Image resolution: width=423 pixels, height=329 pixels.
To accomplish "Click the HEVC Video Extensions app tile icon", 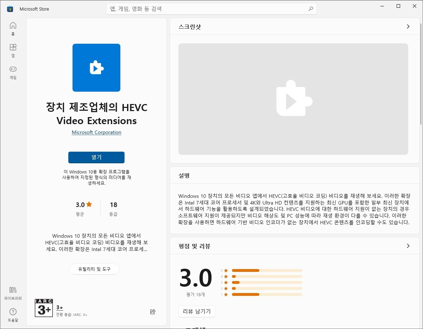I will (x=96, y=68).
